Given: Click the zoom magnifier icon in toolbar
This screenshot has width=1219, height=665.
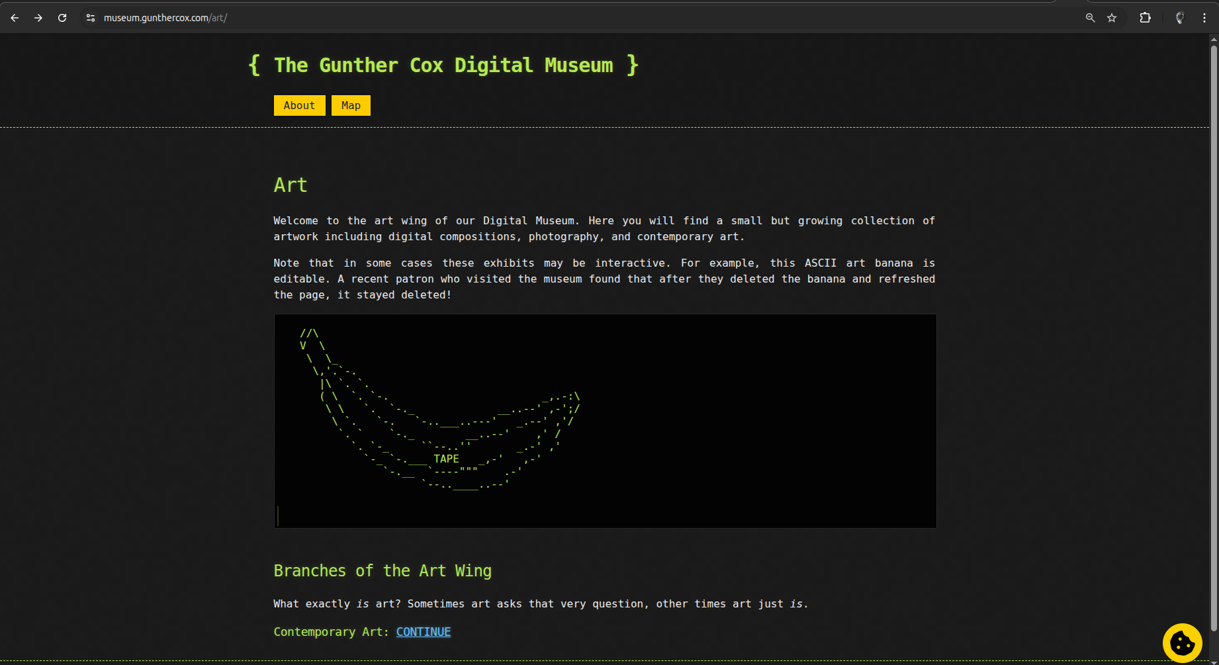Looking at the screenshot, I should (1090, 18).
